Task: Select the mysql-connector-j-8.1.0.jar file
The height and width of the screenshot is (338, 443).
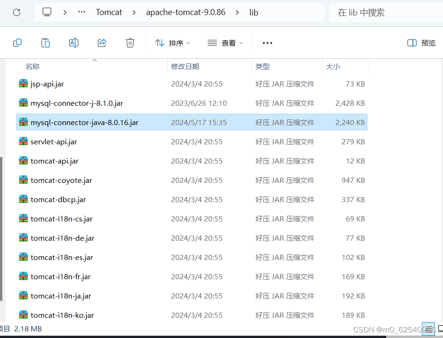Action: [77, 103]
